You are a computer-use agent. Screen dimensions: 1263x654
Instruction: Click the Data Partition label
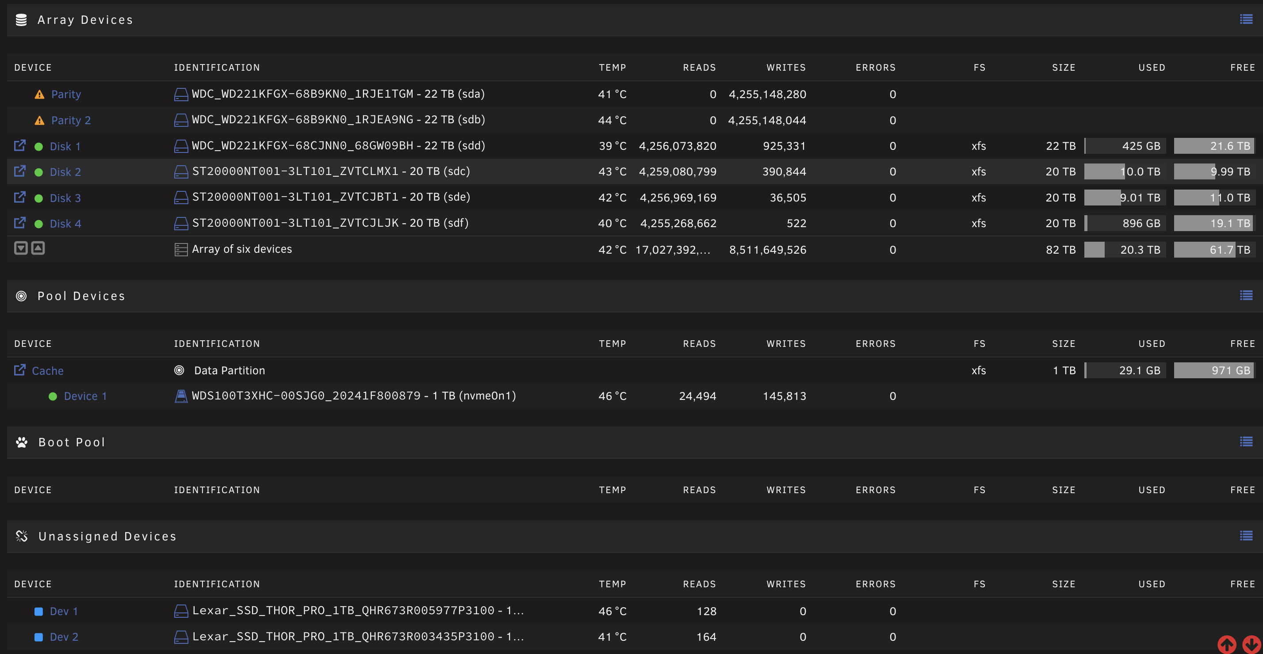(x=230, y=370)
